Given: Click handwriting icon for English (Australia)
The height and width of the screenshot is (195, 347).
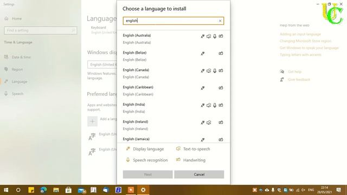Looking at the screenshot, I should point(221,36).
